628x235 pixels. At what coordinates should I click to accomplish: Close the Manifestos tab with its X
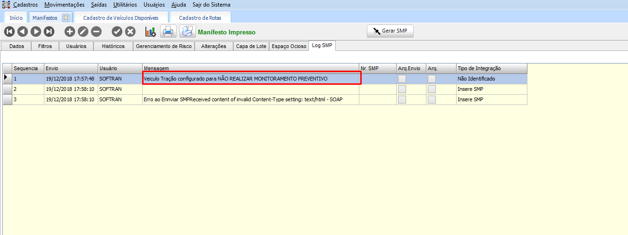point(66,18)
